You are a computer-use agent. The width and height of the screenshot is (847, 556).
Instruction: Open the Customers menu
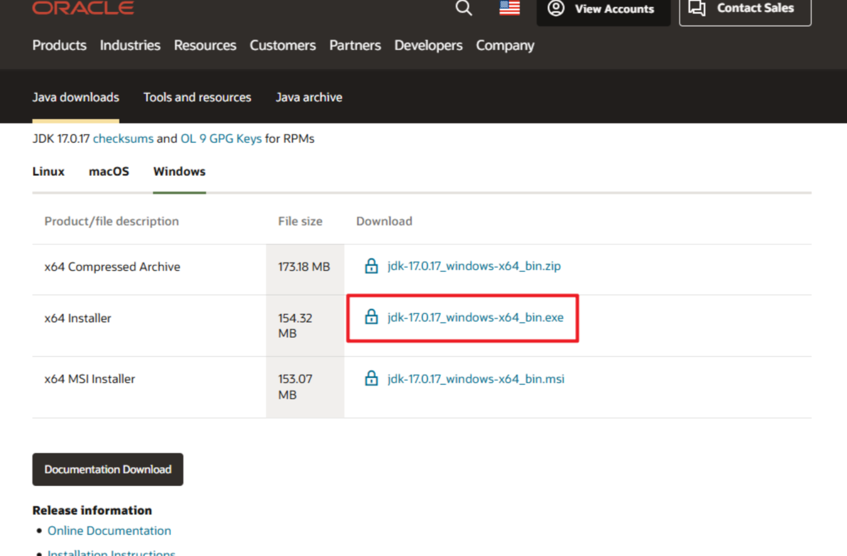coord(283,46)
